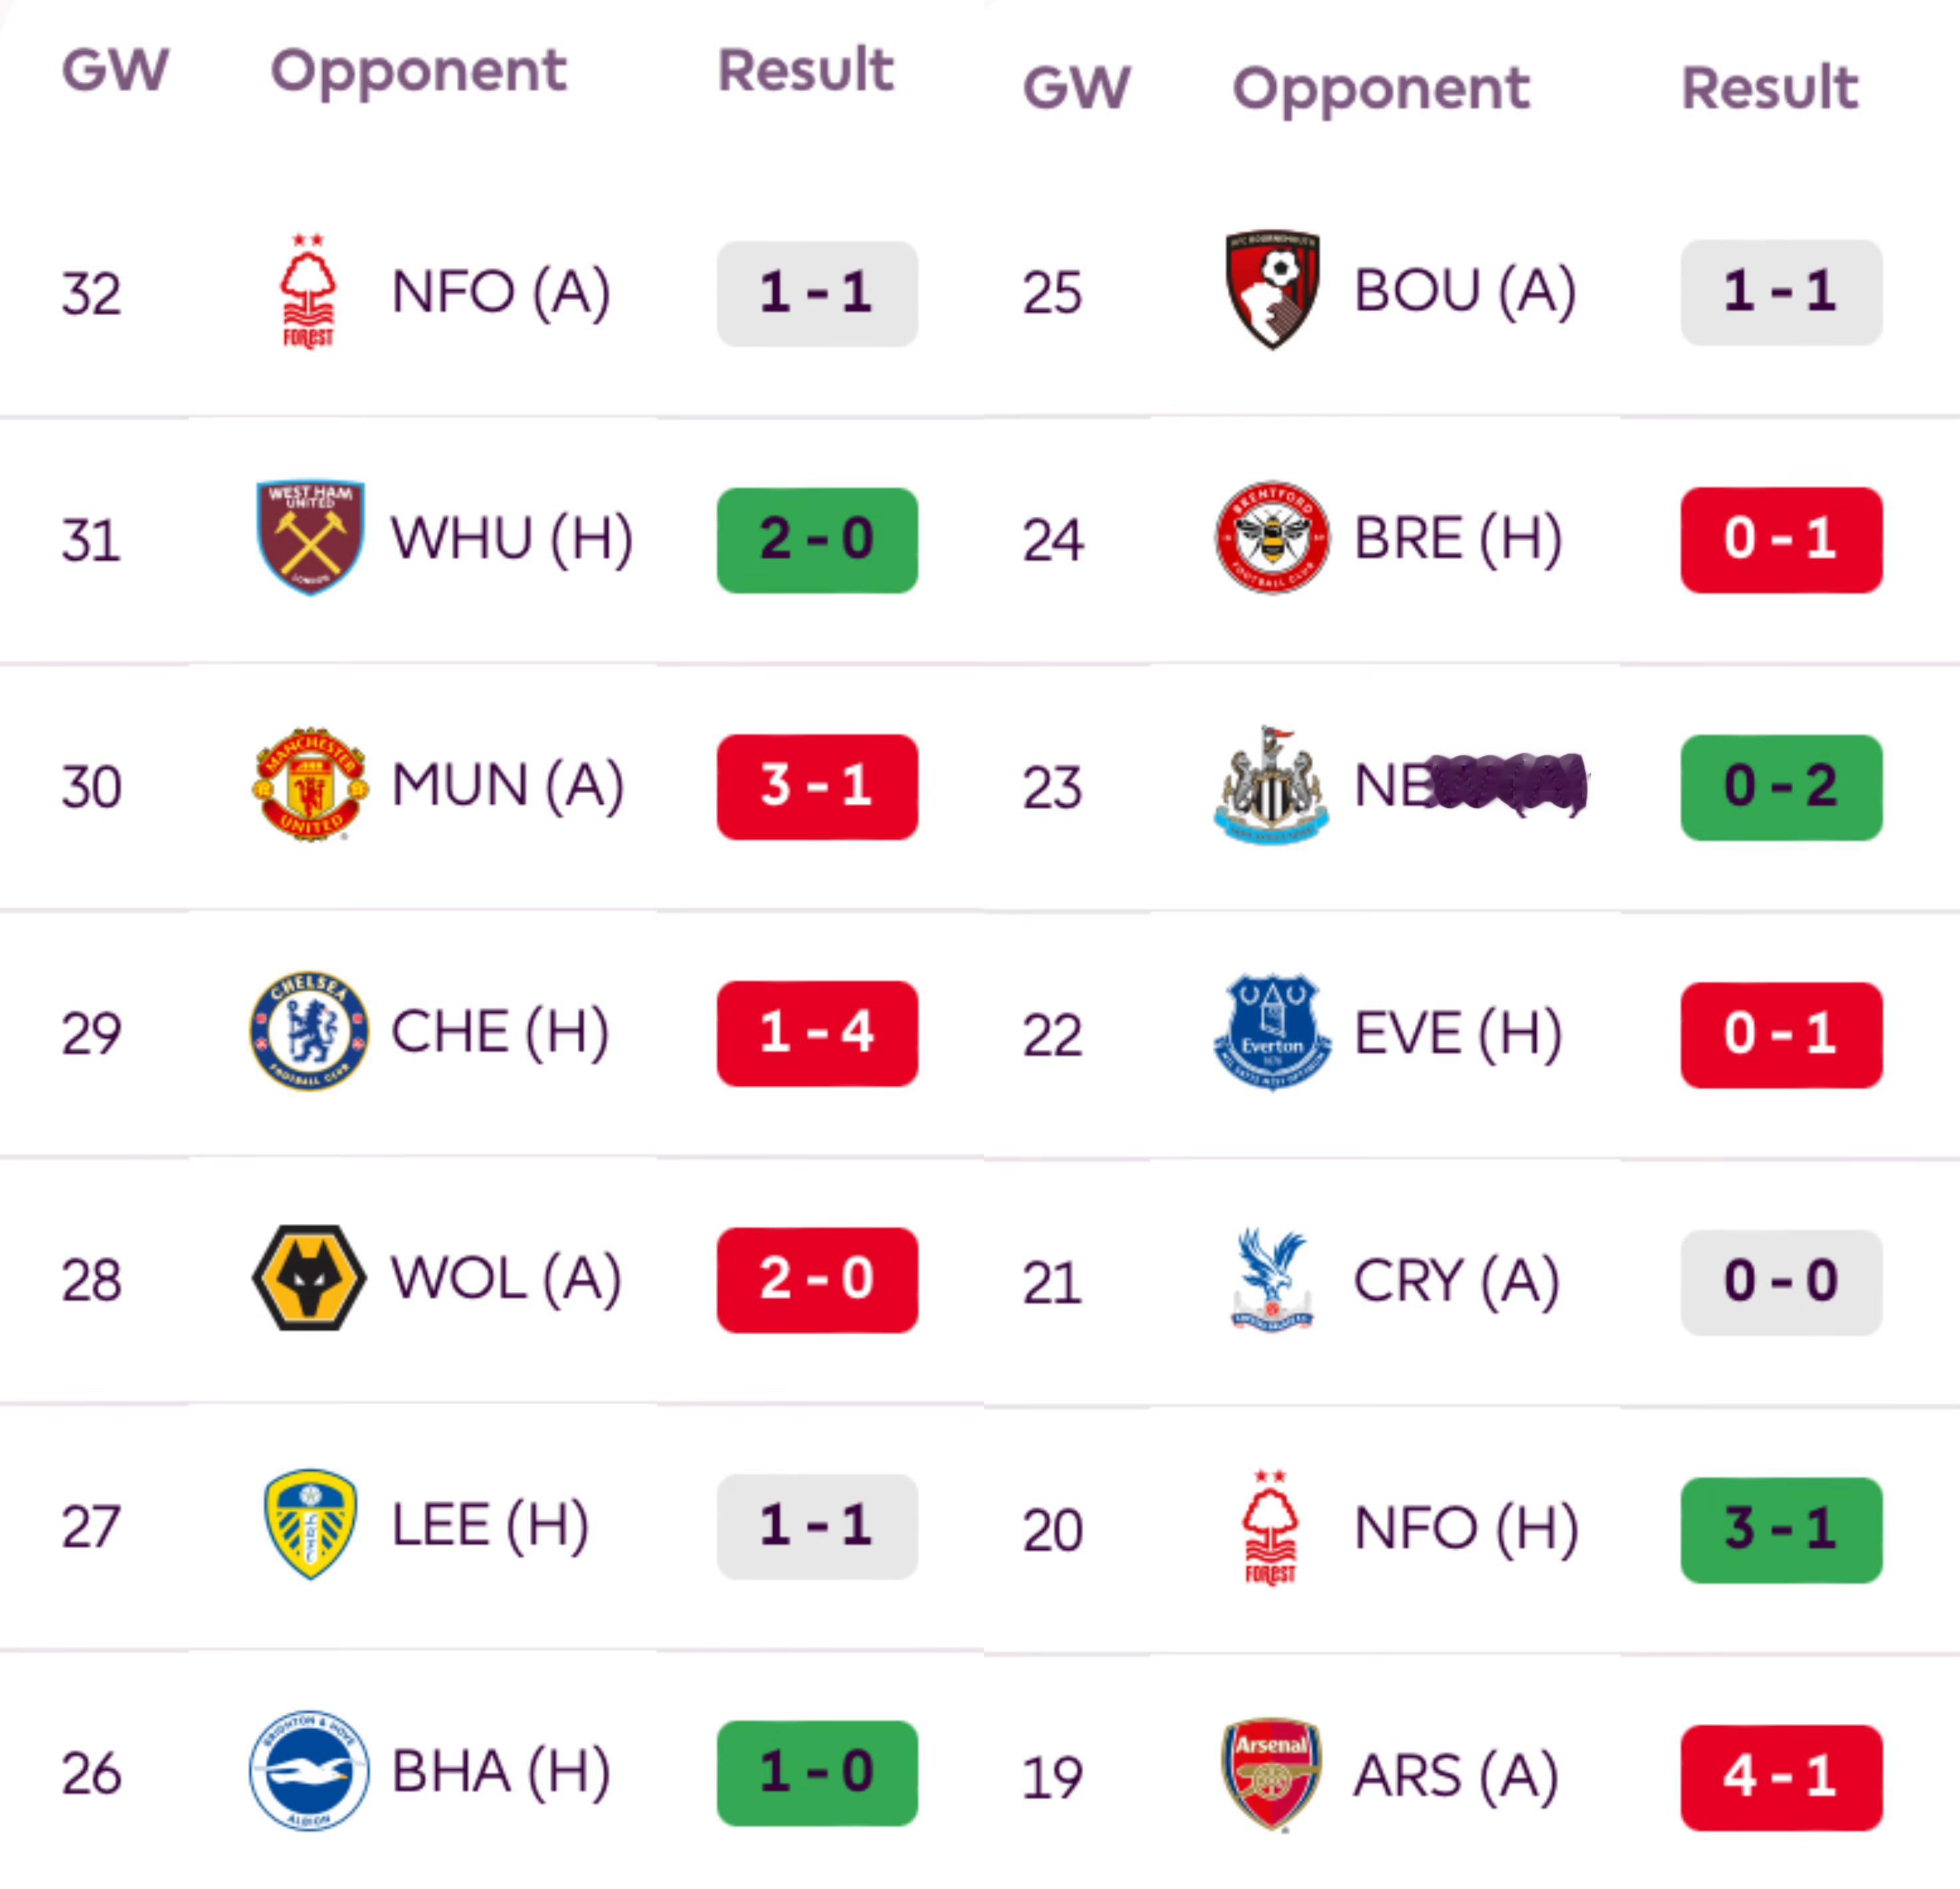The image size is (1960, 1889).
Task: Open the 2 - 0 West Ham result
Action: [x=817, y=540]
